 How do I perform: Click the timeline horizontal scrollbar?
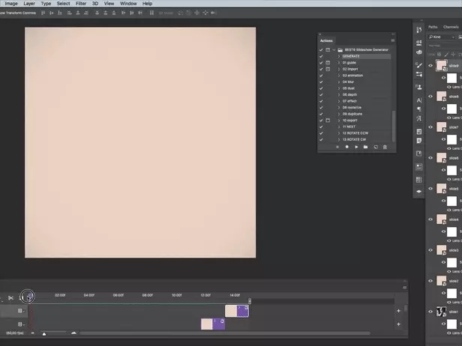[x=225, y=333]
